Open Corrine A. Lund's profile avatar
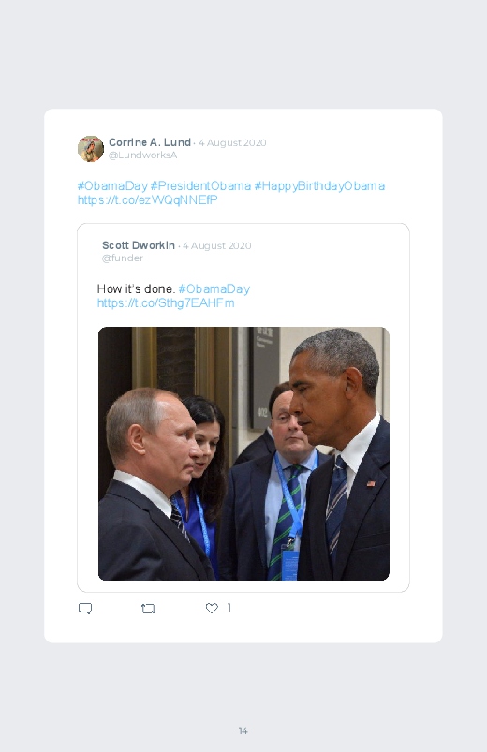Viewport: 487px width, 752px height. (x=91, y=149)
